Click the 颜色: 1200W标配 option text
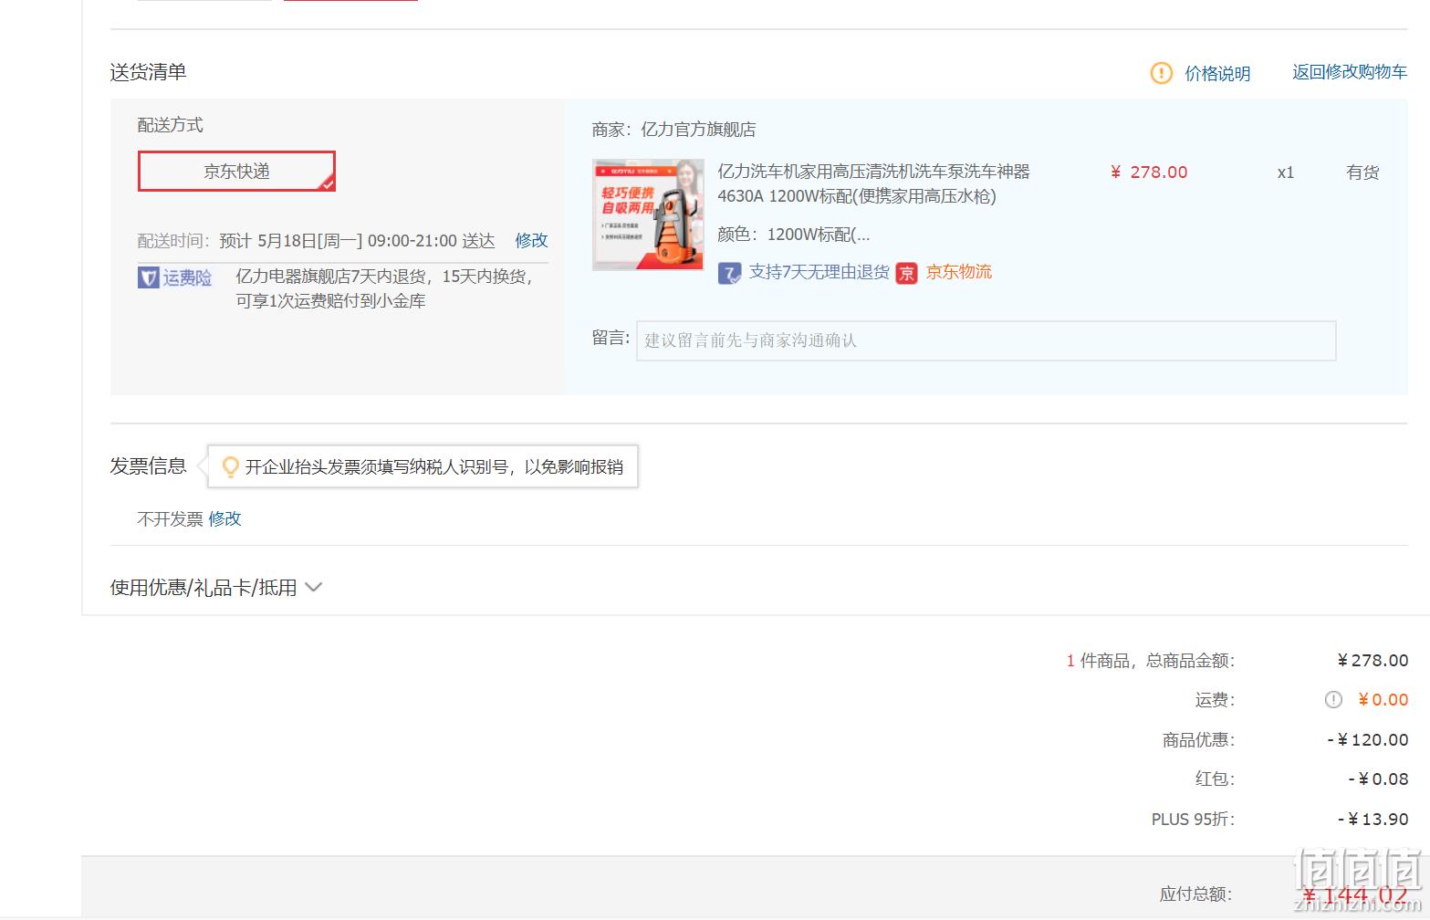 point(793,235)
